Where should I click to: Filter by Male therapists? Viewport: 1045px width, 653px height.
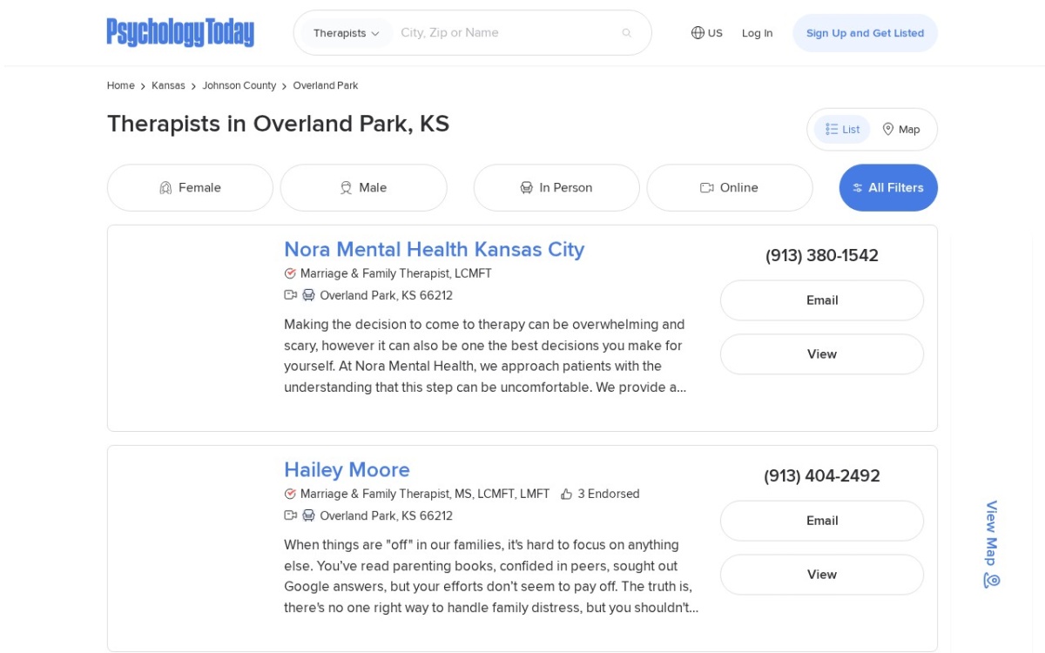click(363, 187)
